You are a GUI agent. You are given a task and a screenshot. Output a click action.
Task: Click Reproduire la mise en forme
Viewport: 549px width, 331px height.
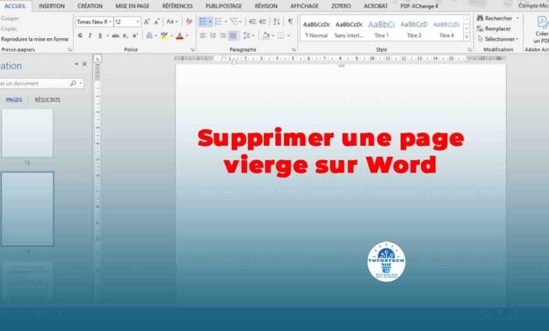point(34,39)
